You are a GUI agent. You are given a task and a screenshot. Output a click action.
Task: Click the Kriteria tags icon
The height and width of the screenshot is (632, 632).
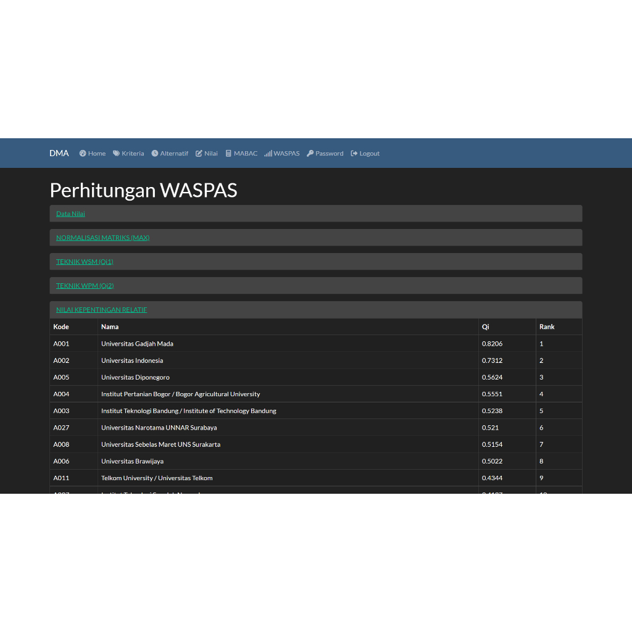click(x=116, y=153)
